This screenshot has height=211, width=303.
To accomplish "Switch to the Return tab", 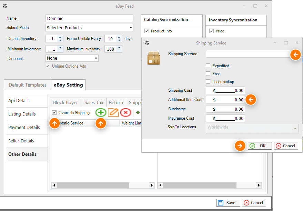I will point(116,102).
